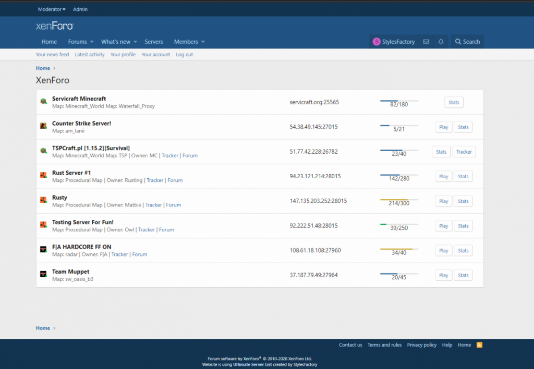This screenshot has height=369, width=534.
Task: Open Ultimate Server List footer link
Action: click(252, 364)
